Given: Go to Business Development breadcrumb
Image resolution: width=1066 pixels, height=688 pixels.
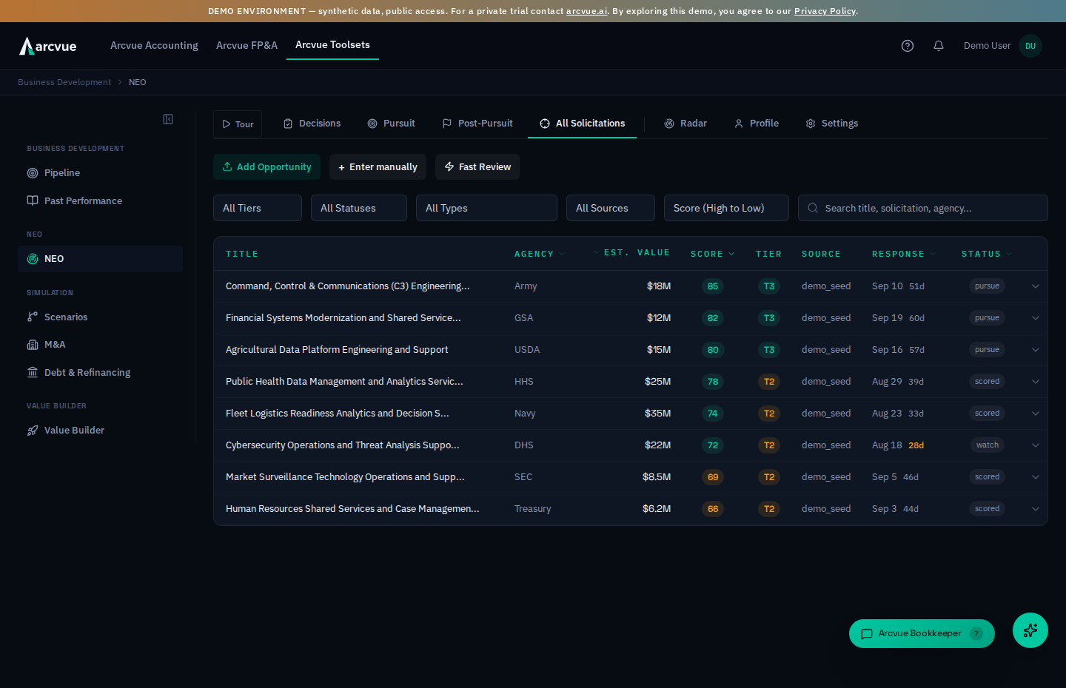Looking at the screenshot, I should 64,82.
